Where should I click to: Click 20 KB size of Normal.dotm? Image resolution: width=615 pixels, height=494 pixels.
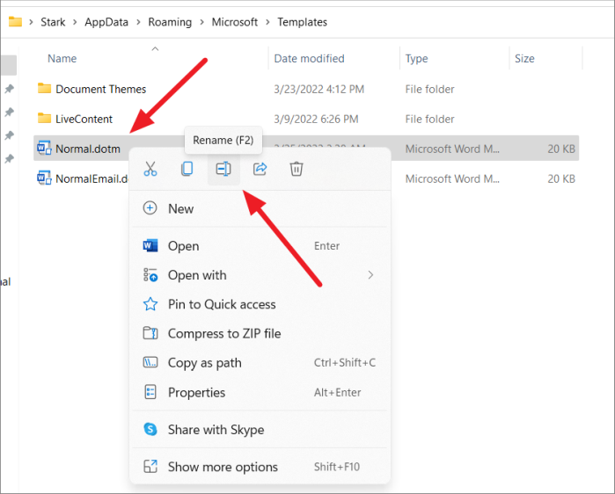pyautogui.click(x=561, y=149)
